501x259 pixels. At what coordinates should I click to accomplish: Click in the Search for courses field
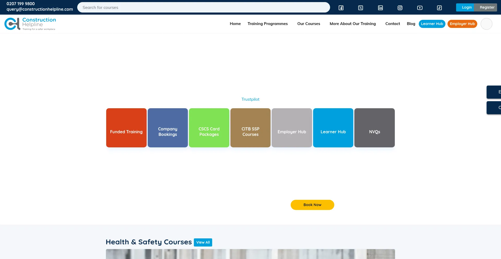[x=204, y=8]
